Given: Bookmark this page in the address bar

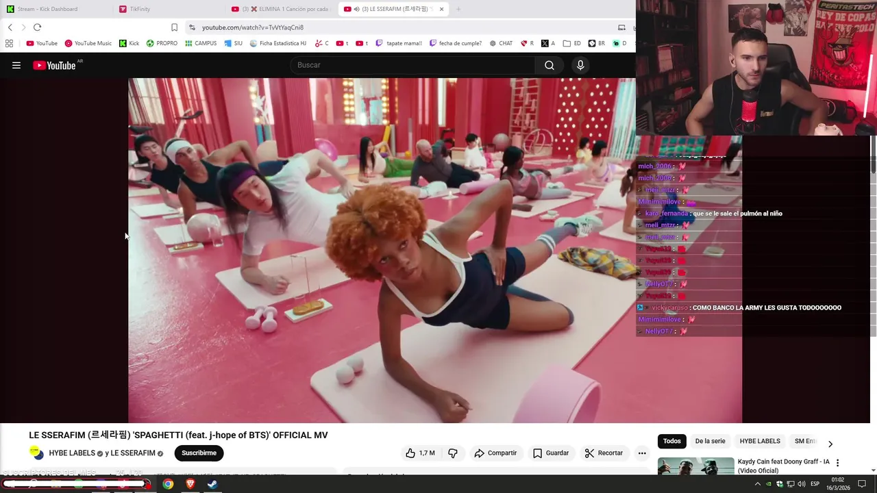Looking at the screenshot, I should point(174,27).
